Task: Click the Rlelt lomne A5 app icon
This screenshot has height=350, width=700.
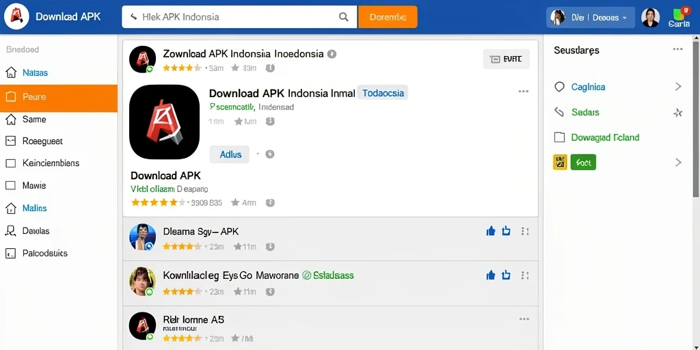Action: coord(142,326)
